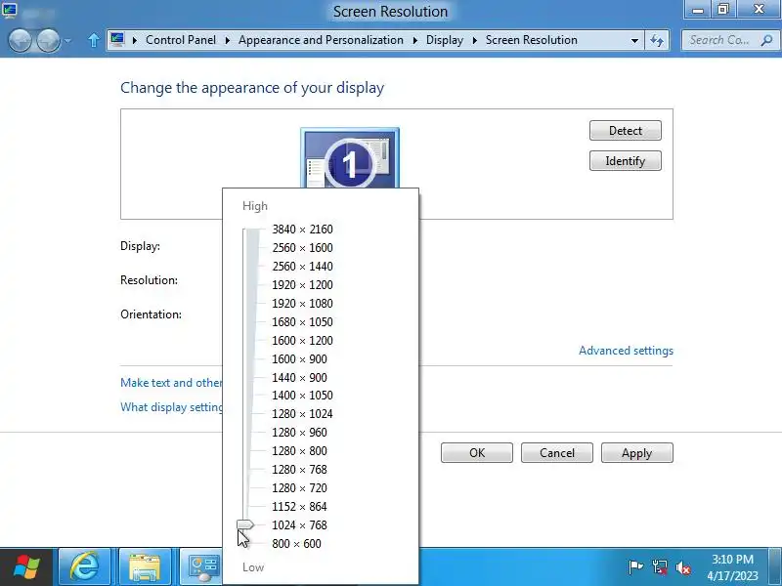Image resolution: width=782 pixels, height=586 pixels.
Task: Click the search magnifier icon
Action: point(766,40)
